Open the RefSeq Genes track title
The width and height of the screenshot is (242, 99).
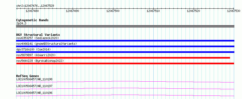tap(28, 76)
